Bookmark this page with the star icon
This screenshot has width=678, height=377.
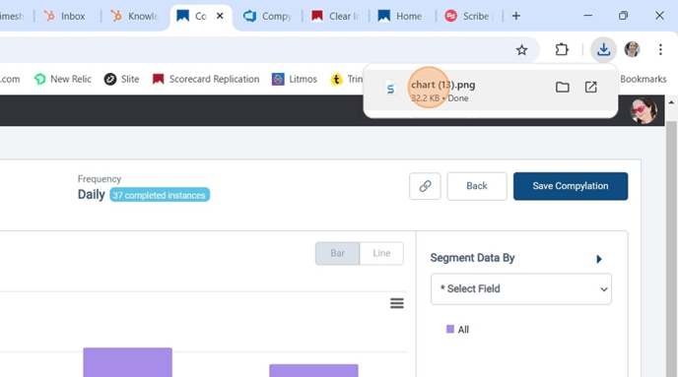(522, 50)
